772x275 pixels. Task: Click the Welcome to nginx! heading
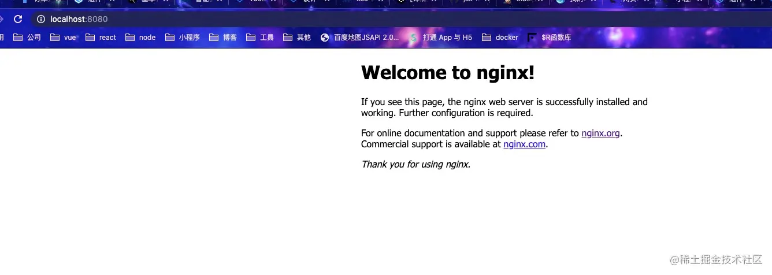(448, 73)
